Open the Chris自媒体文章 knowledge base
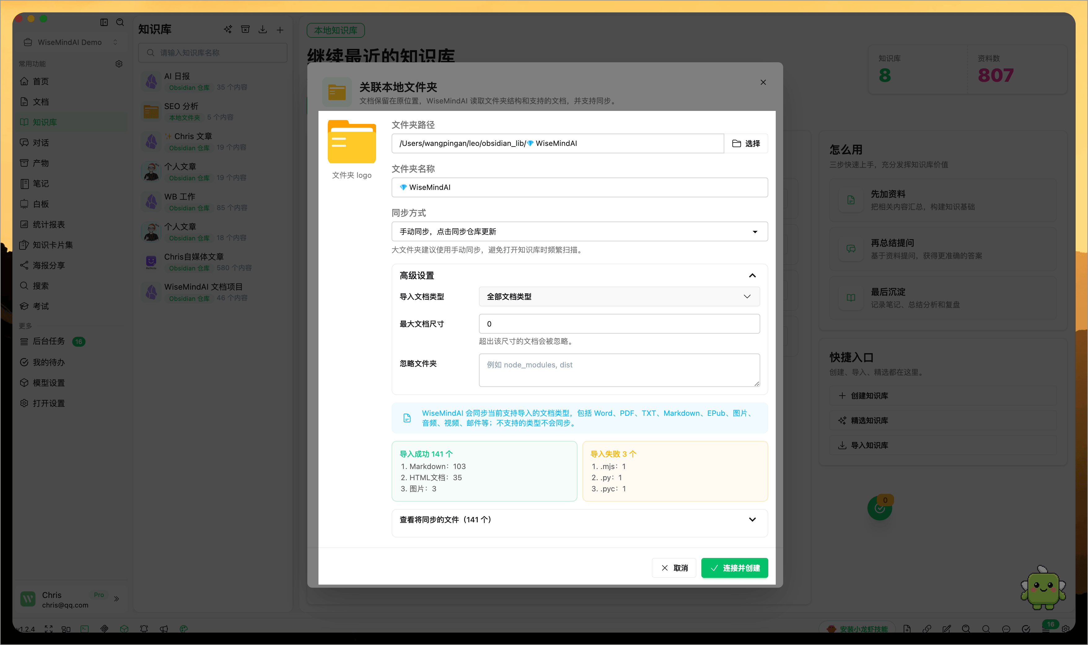Image resolution: width=1088 pixels, height=645 pixels. [x=213, y=262]
